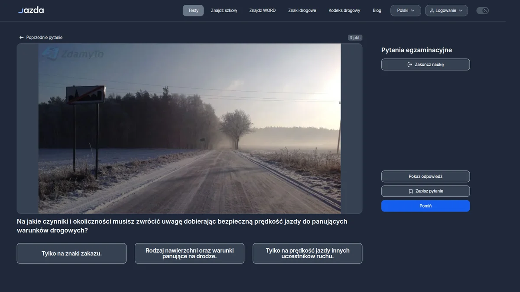Toggle the dark mode switch
Image resolution: width=520 pixels, height=292 pixels.
coord(482,10)
